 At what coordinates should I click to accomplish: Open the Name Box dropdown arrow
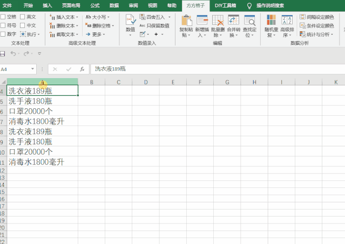tap(32, 69)
